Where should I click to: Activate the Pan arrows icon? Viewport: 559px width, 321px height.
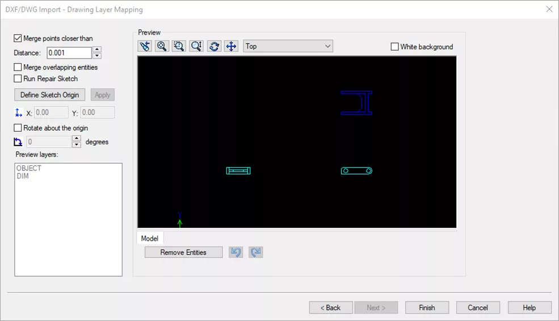231,46
